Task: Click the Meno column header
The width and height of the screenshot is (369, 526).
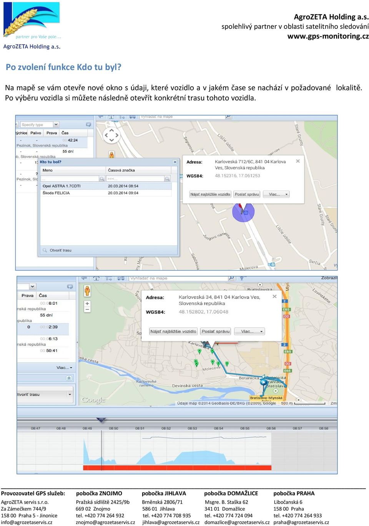Action: (x=73, y=170)
